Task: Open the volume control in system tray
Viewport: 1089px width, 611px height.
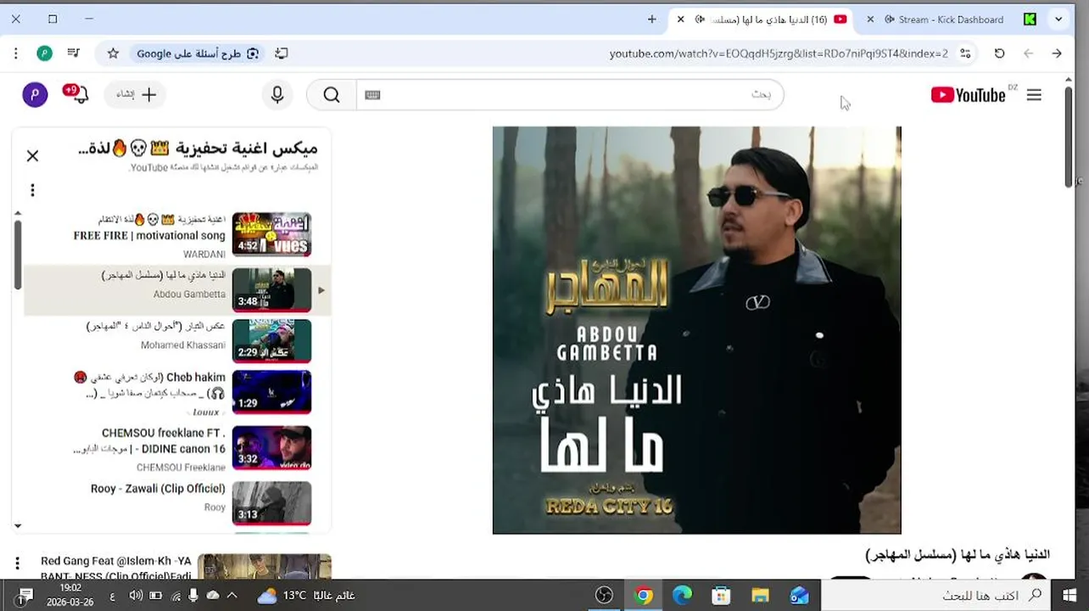Action: [135, 596]
